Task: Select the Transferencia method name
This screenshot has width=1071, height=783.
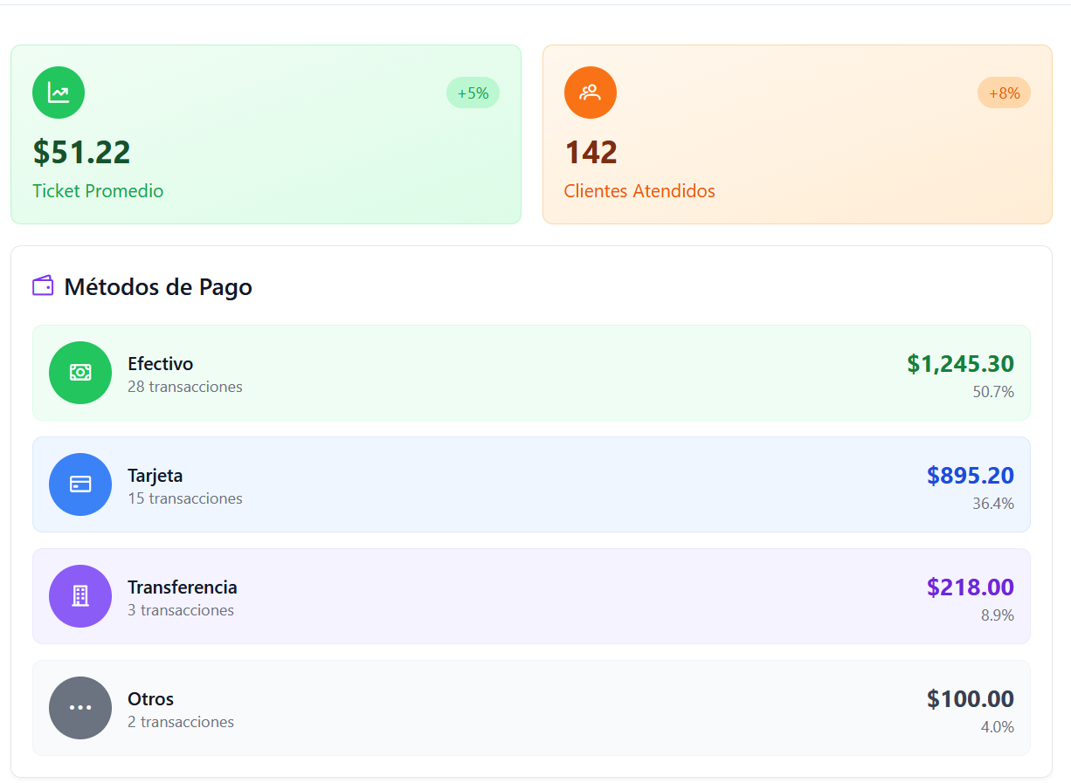Action: (182, 587)
